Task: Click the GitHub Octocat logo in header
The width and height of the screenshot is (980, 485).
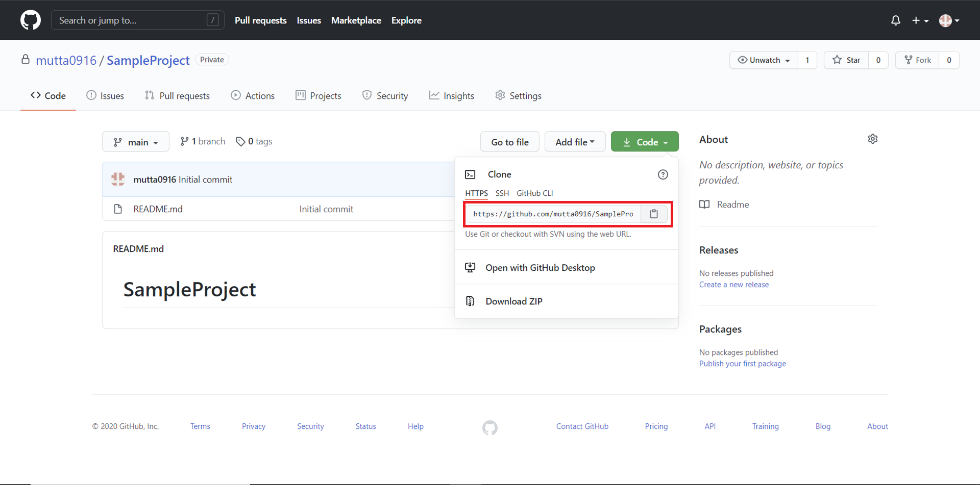Action: (x=31, y=20)
